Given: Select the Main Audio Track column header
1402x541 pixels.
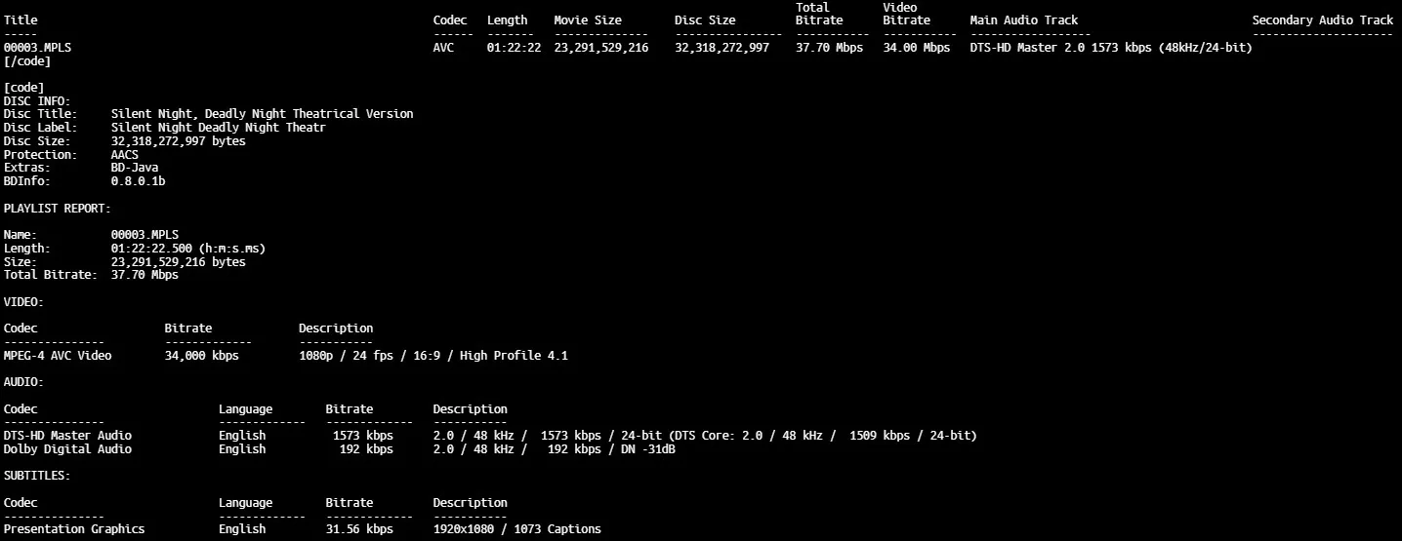Looking at the screenshot, I should pyautogui.click(x=1024, y=20).
